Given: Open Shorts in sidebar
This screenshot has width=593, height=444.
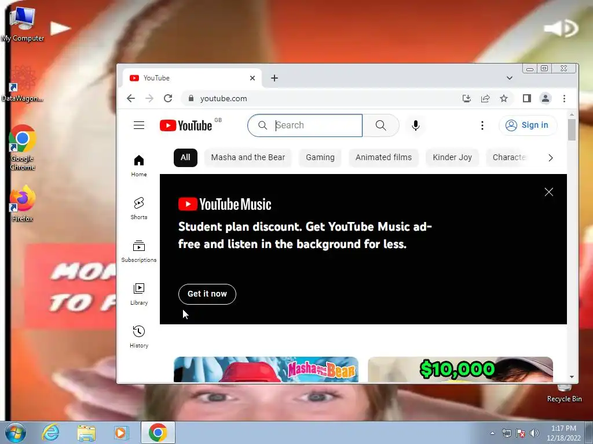Looking at the screenshot, I should 139,208.
